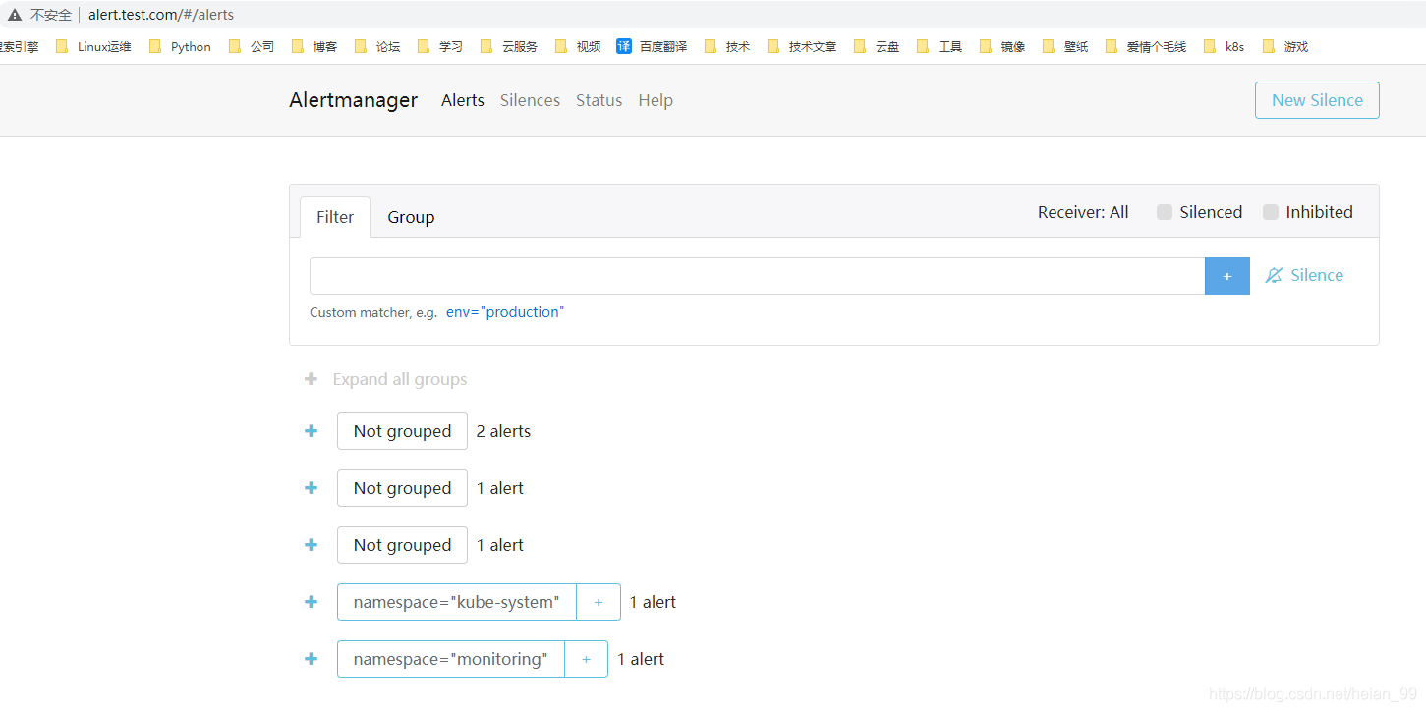The image size is (1426, 712).
Task: Open the Silences navigation item
Action: 530,100
